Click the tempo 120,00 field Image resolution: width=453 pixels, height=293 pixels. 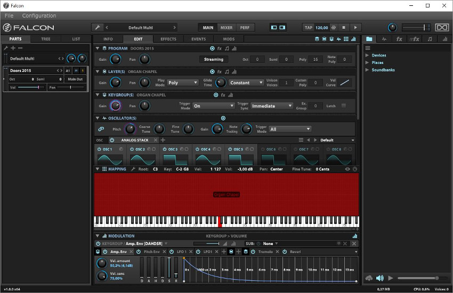pyautogui.click(x=321, y=27)
